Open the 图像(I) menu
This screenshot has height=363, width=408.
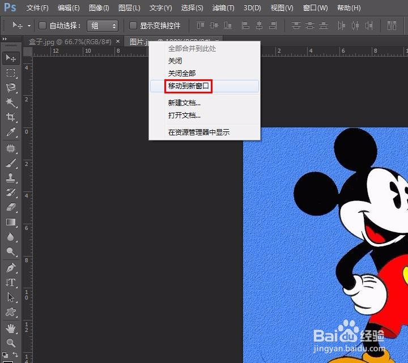(99, 8)
